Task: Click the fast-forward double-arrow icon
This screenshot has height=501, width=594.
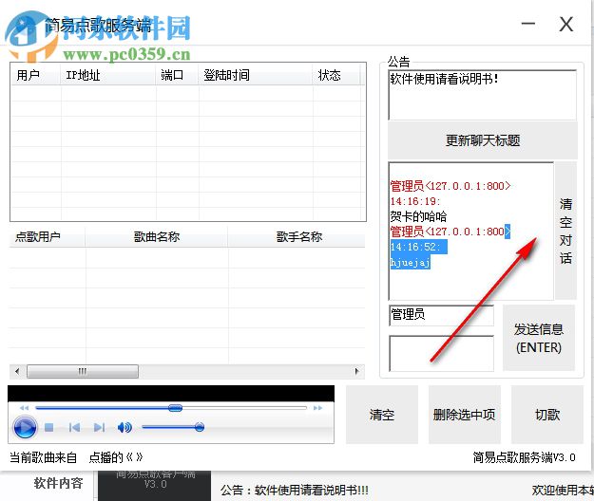Action: pyautogui.click(x=317, y=408)
